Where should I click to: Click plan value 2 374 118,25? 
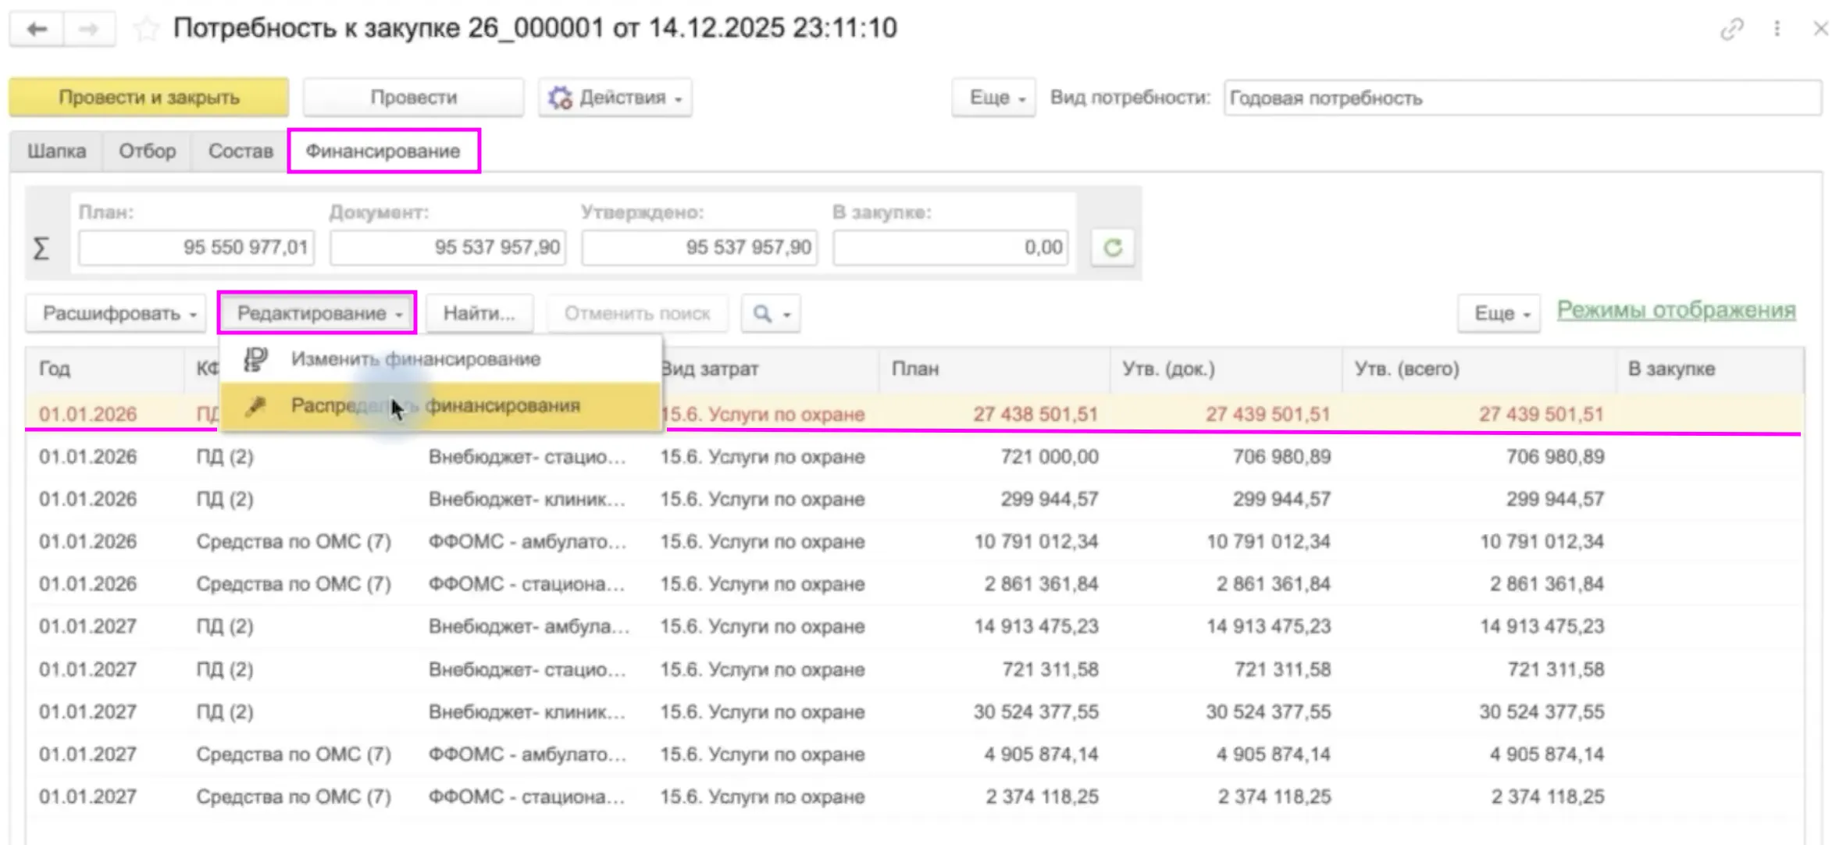click(1042, 797)
